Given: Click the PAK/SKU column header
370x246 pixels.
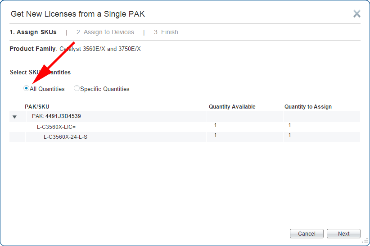Looking at the screenshot, I should [37, 107].
